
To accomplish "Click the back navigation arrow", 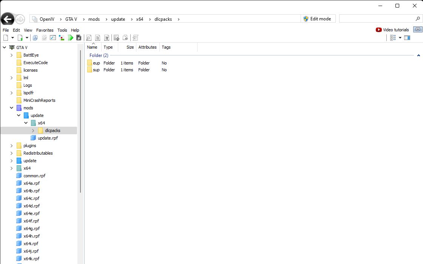I will pos(8,19).
